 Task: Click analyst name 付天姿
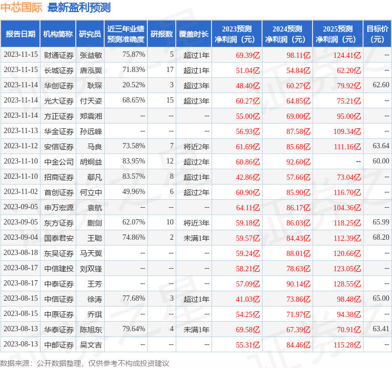91,101
